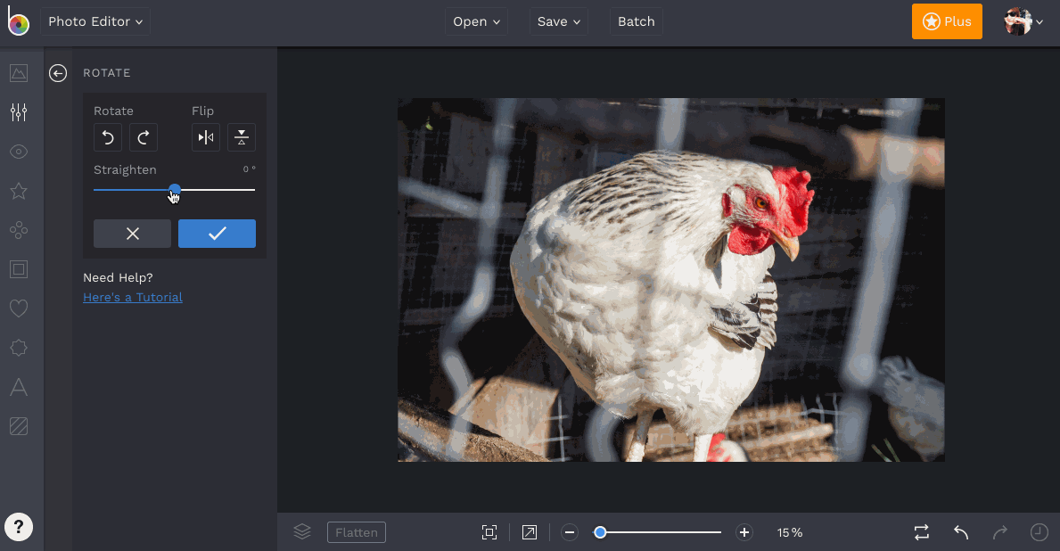Click the BeFunky logo icon
Screen dimensions: 1060x551
18,21
